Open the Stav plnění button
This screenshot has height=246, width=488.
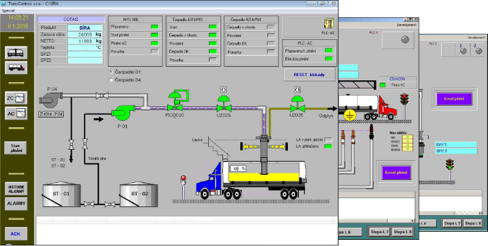16,148
